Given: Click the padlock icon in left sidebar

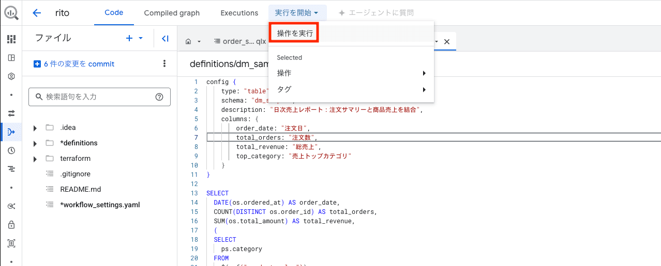Looking at the screenshot, I should [11, 225].
